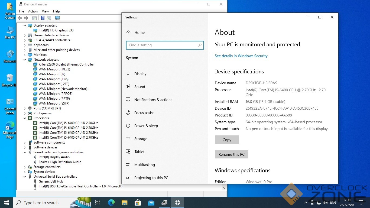Collapse the Network adapters tree node
This screenshot has width=370, height=208.
coord(25,60)
